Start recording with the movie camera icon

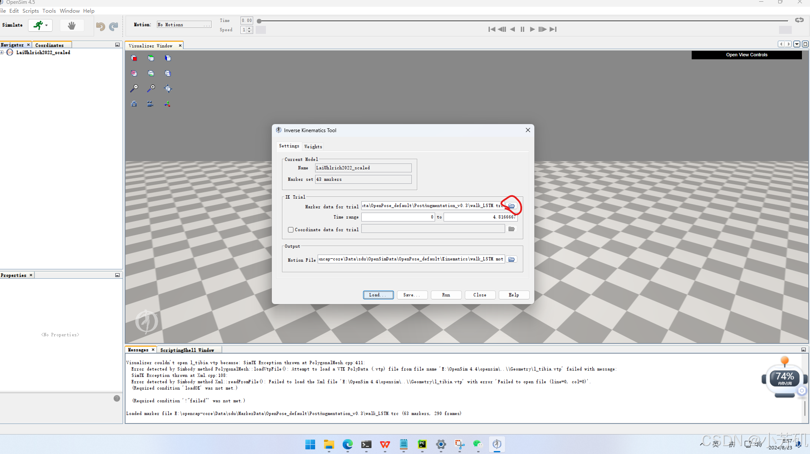(150, 104)
